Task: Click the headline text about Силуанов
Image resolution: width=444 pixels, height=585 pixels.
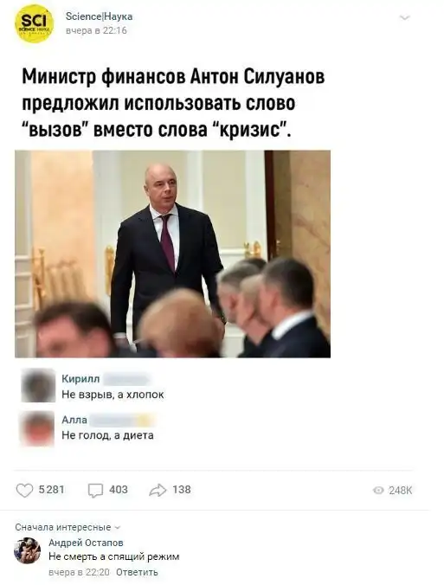Action: click(173, 103)
